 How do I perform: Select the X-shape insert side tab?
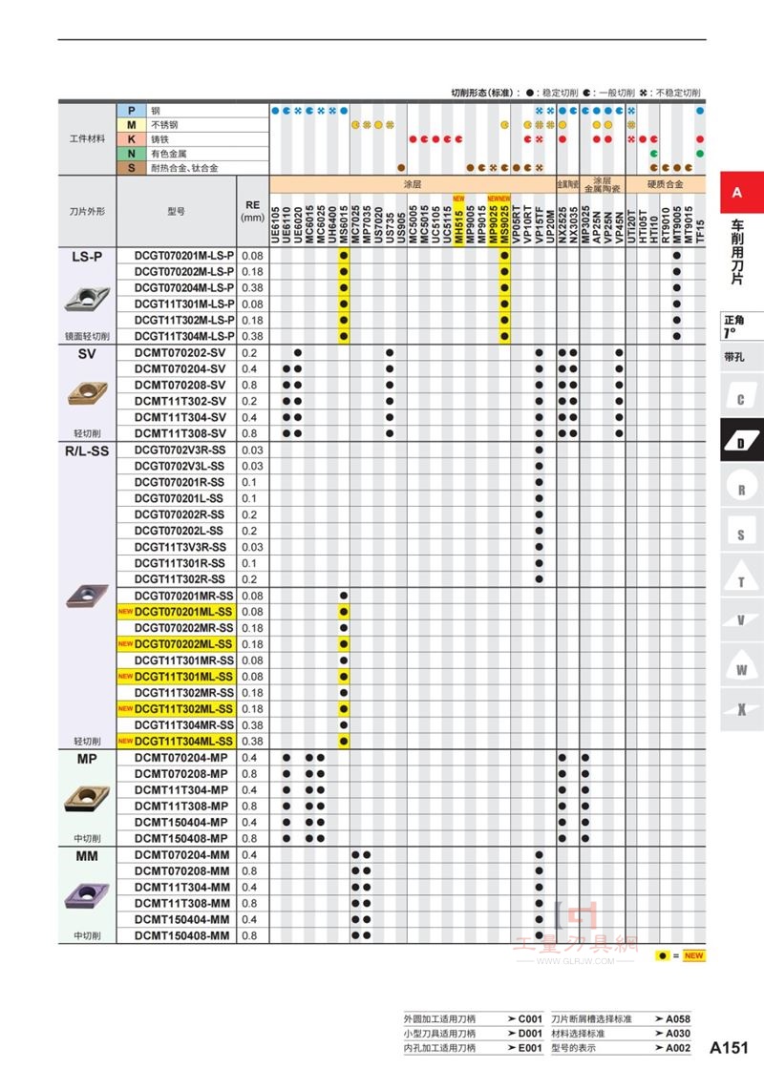[x=741, y=710]
